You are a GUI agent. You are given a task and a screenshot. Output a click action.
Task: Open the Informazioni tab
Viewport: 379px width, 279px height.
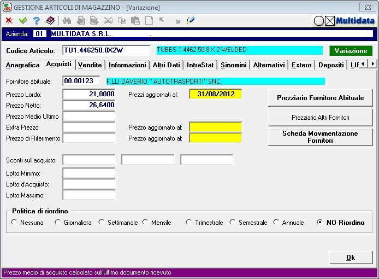tap(127, 65)
